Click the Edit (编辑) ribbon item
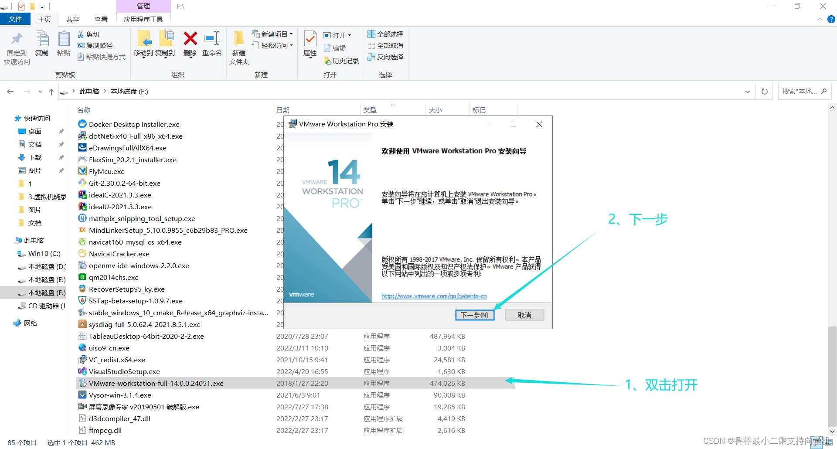 [334, 48]
